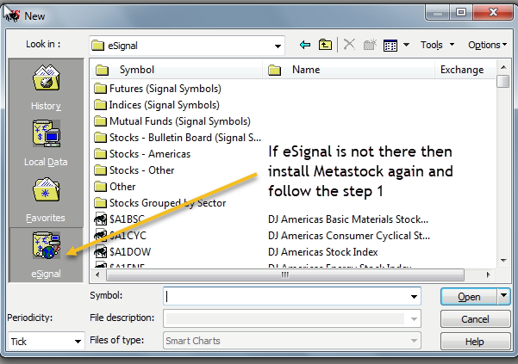The height and width of the screenshot is (364, 518).
Task: Select DJ Americas Stock Index name
Action: pyautogui.click(x=322, y=252)
